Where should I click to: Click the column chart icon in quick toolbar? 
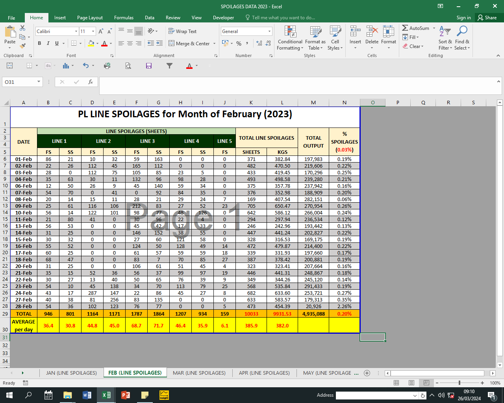66,66
